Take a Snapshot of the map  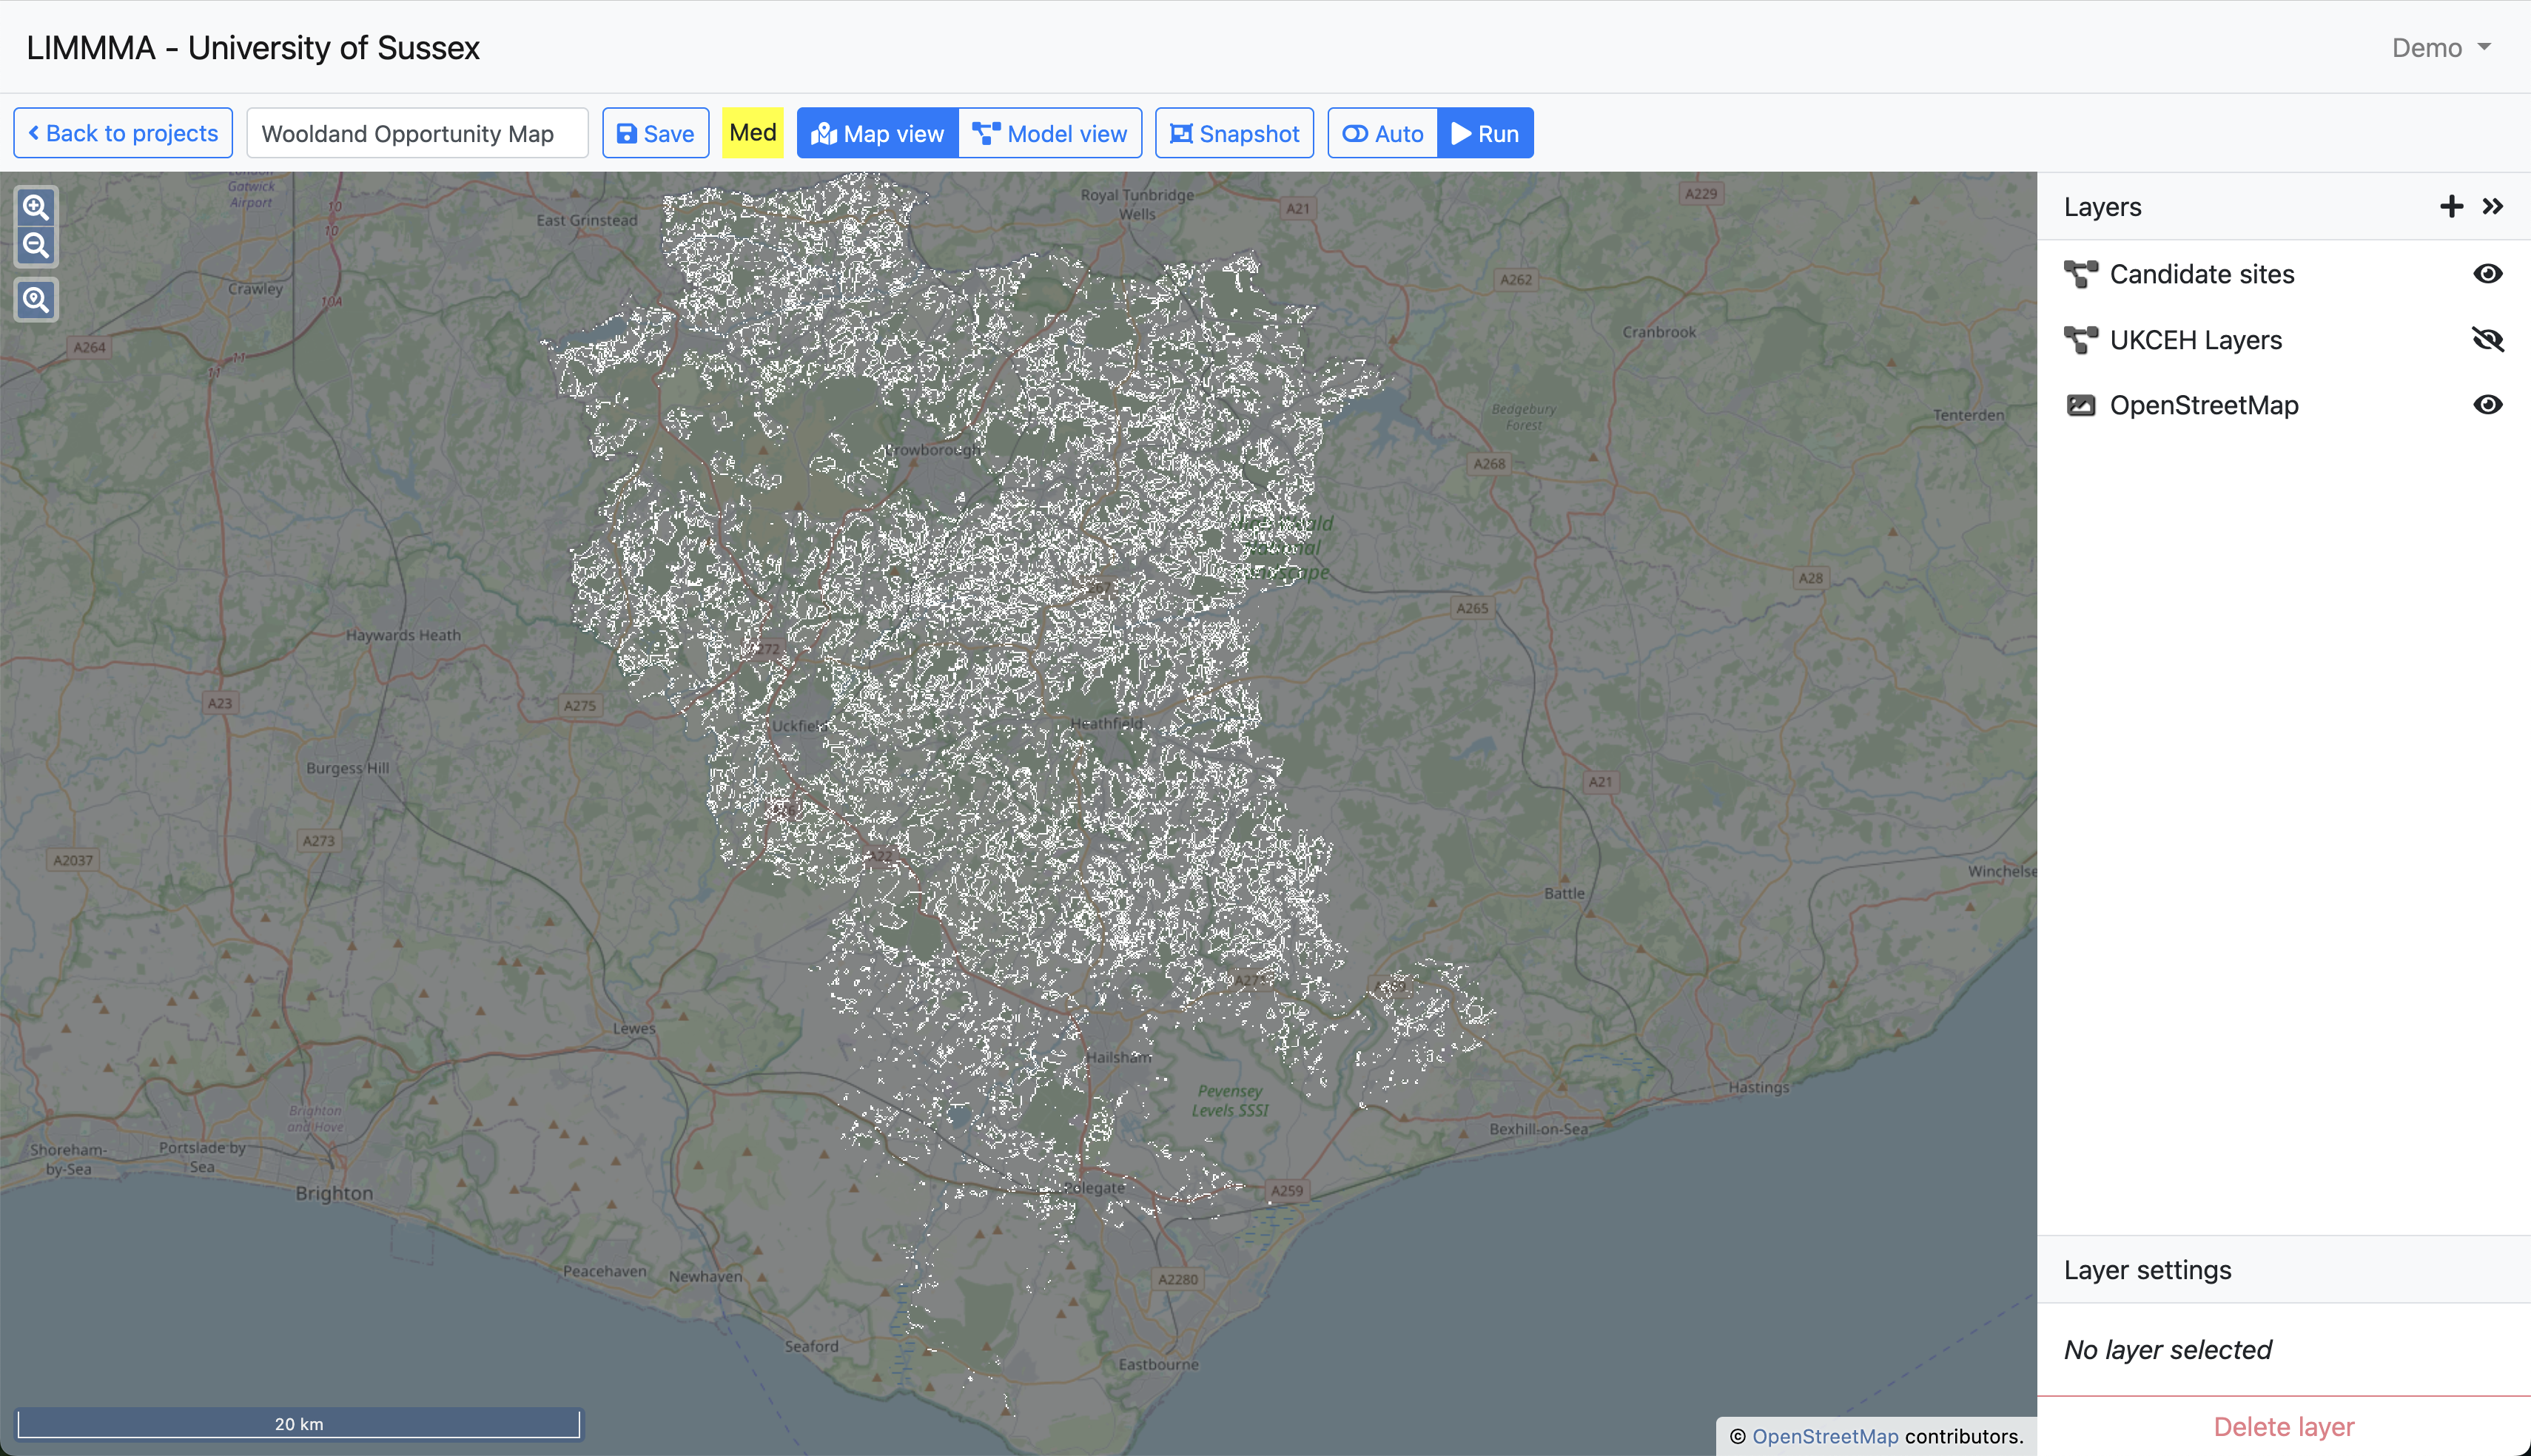tap(1234, 133)
